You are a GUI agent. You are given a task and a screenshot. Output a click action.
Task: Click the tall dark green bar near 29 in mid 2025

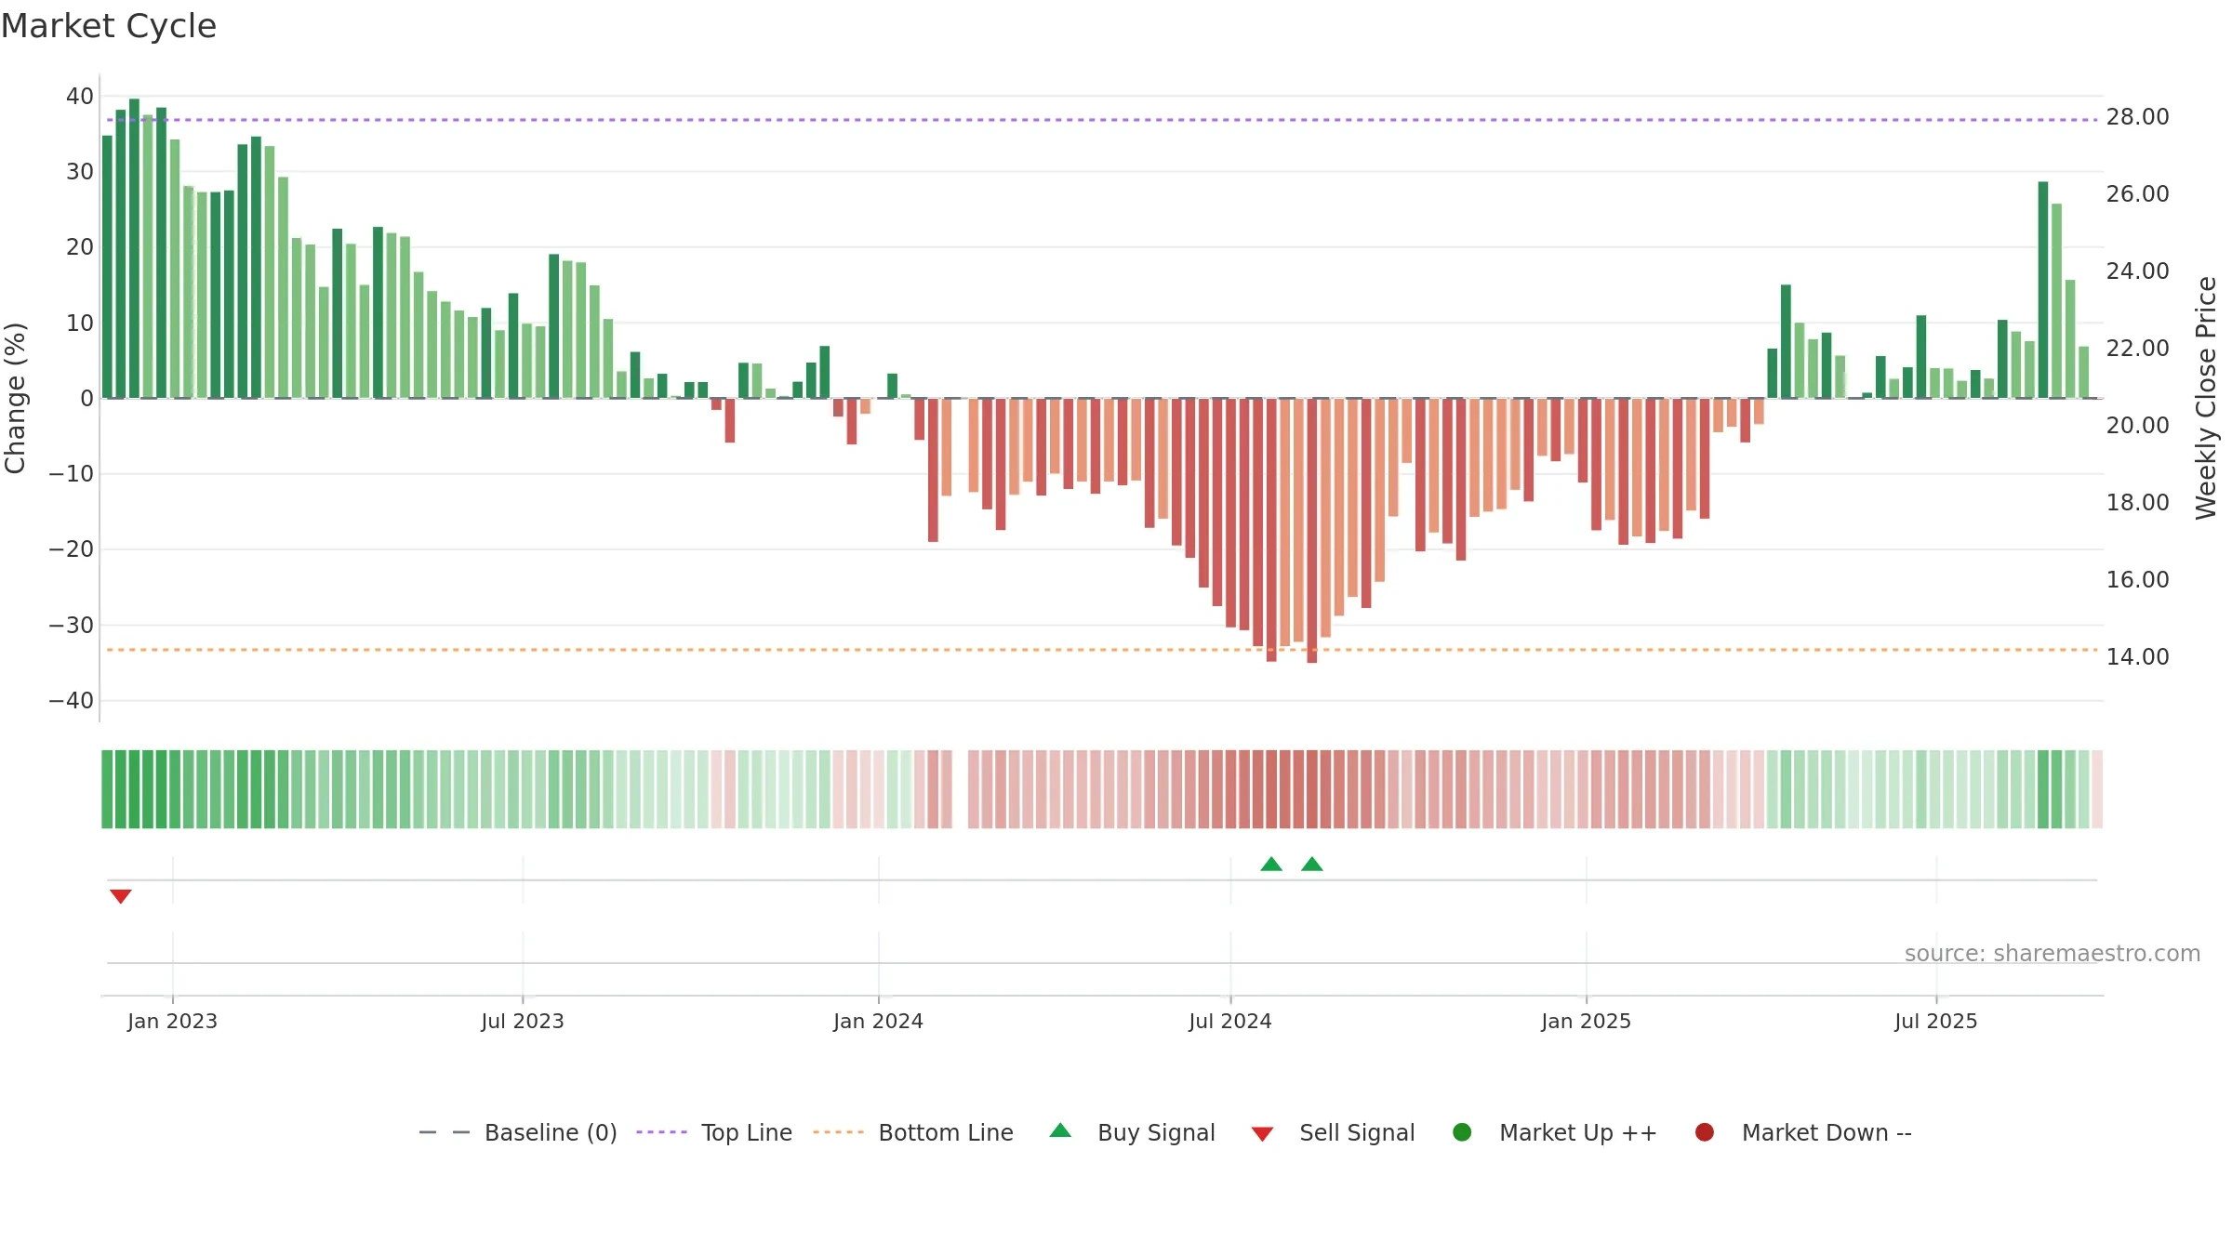[x=2043, y=290]
